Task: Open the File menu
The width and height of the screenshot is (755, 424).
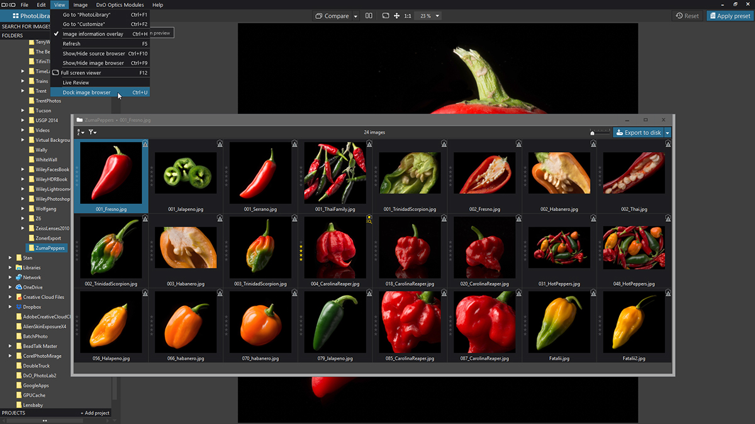Action: (25, 4)
